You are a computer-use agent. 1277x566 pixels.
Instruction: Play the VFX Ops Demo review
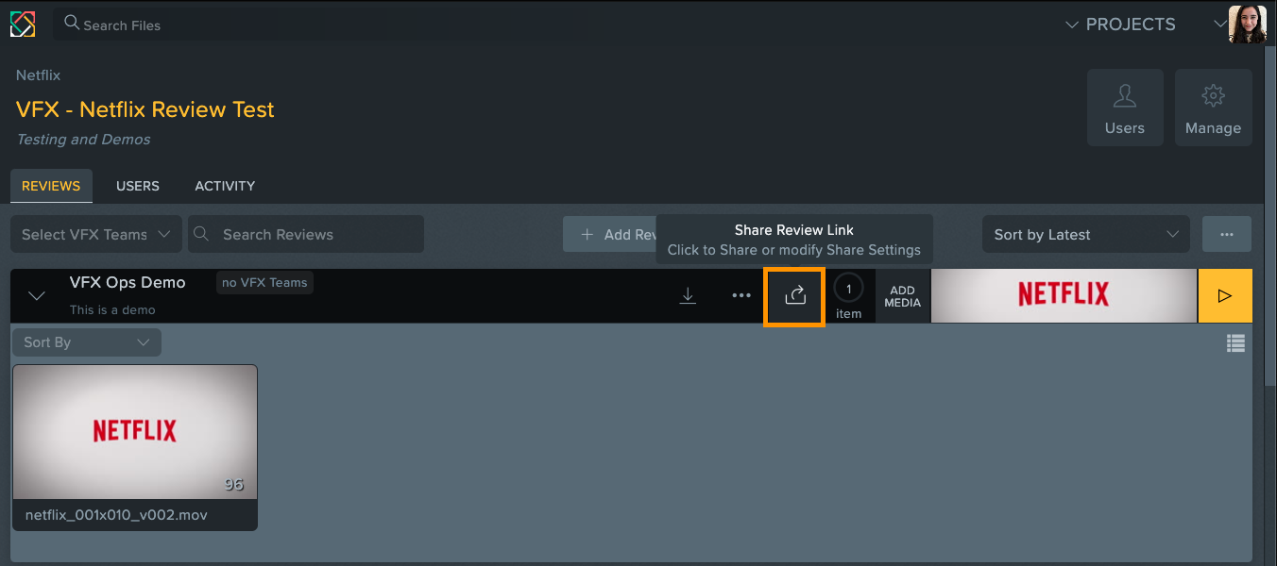point(1225,296)
